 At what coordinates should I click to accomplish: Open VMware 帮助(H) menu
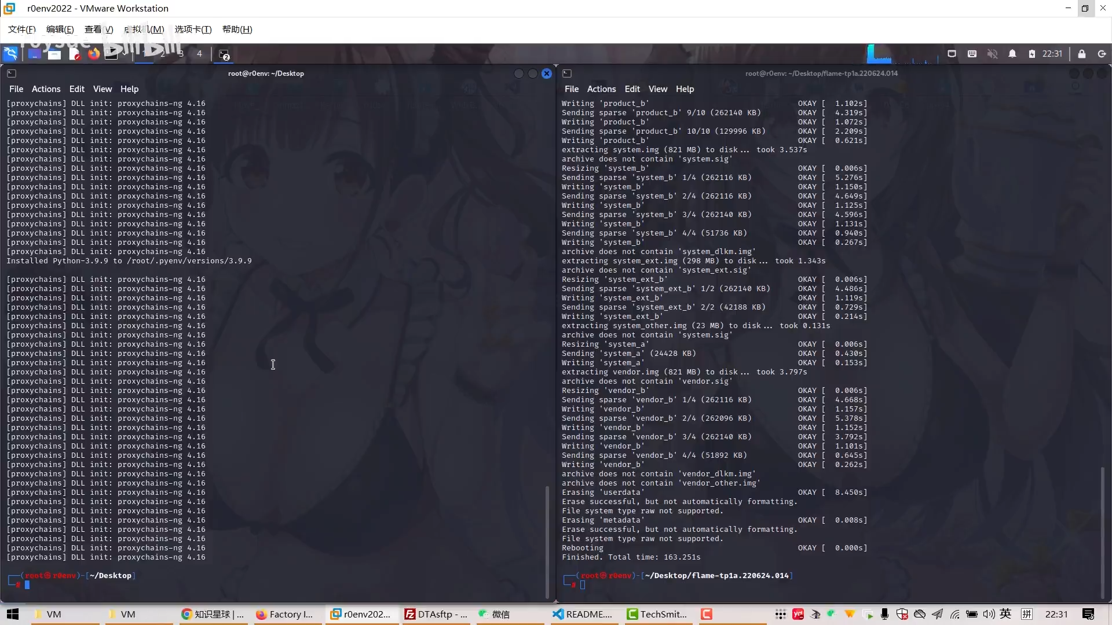click(237, 29)
